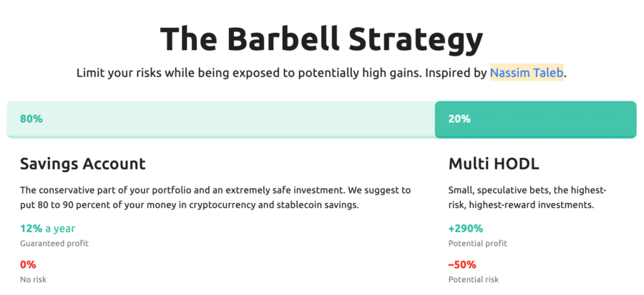Click the red −50% risk value
644x295 pixels.
pos(464,264)
